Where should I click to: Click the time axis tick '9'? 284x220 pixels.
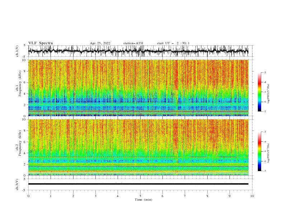click(x=229, y=196)
